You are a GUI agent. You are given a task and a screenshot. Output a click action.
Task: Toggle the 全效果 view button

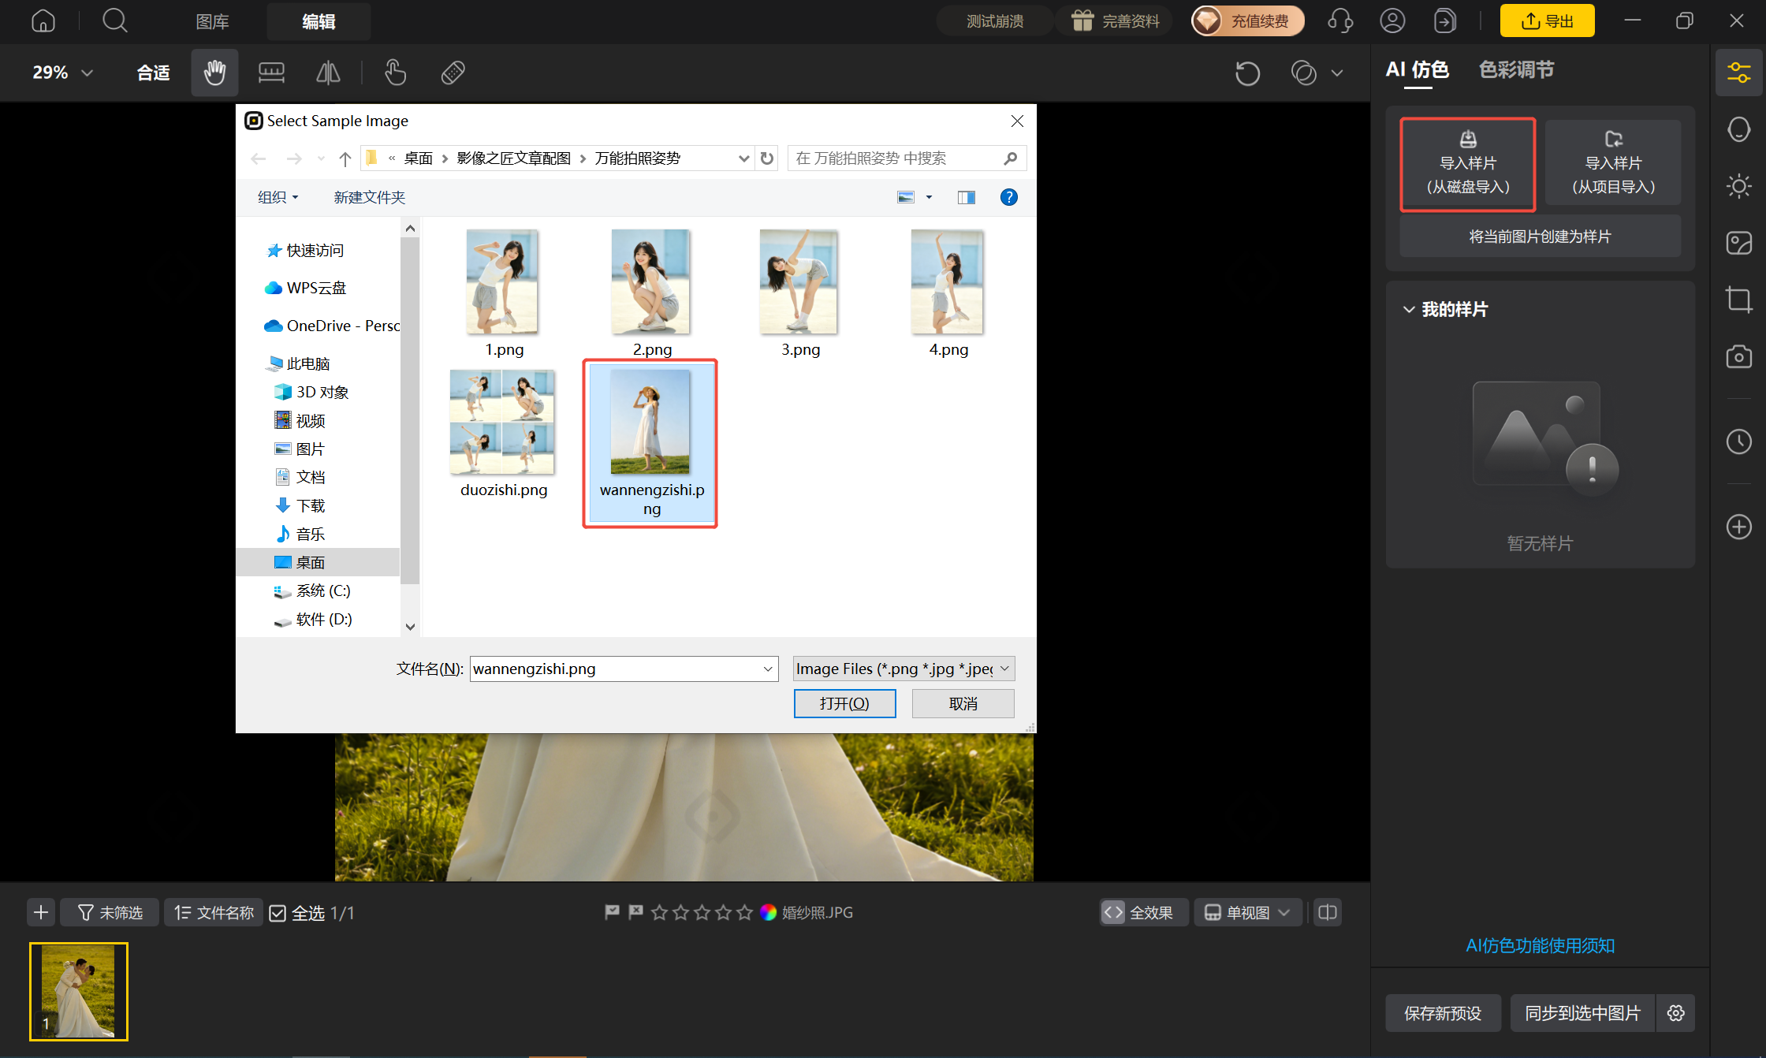[1143, 913]
